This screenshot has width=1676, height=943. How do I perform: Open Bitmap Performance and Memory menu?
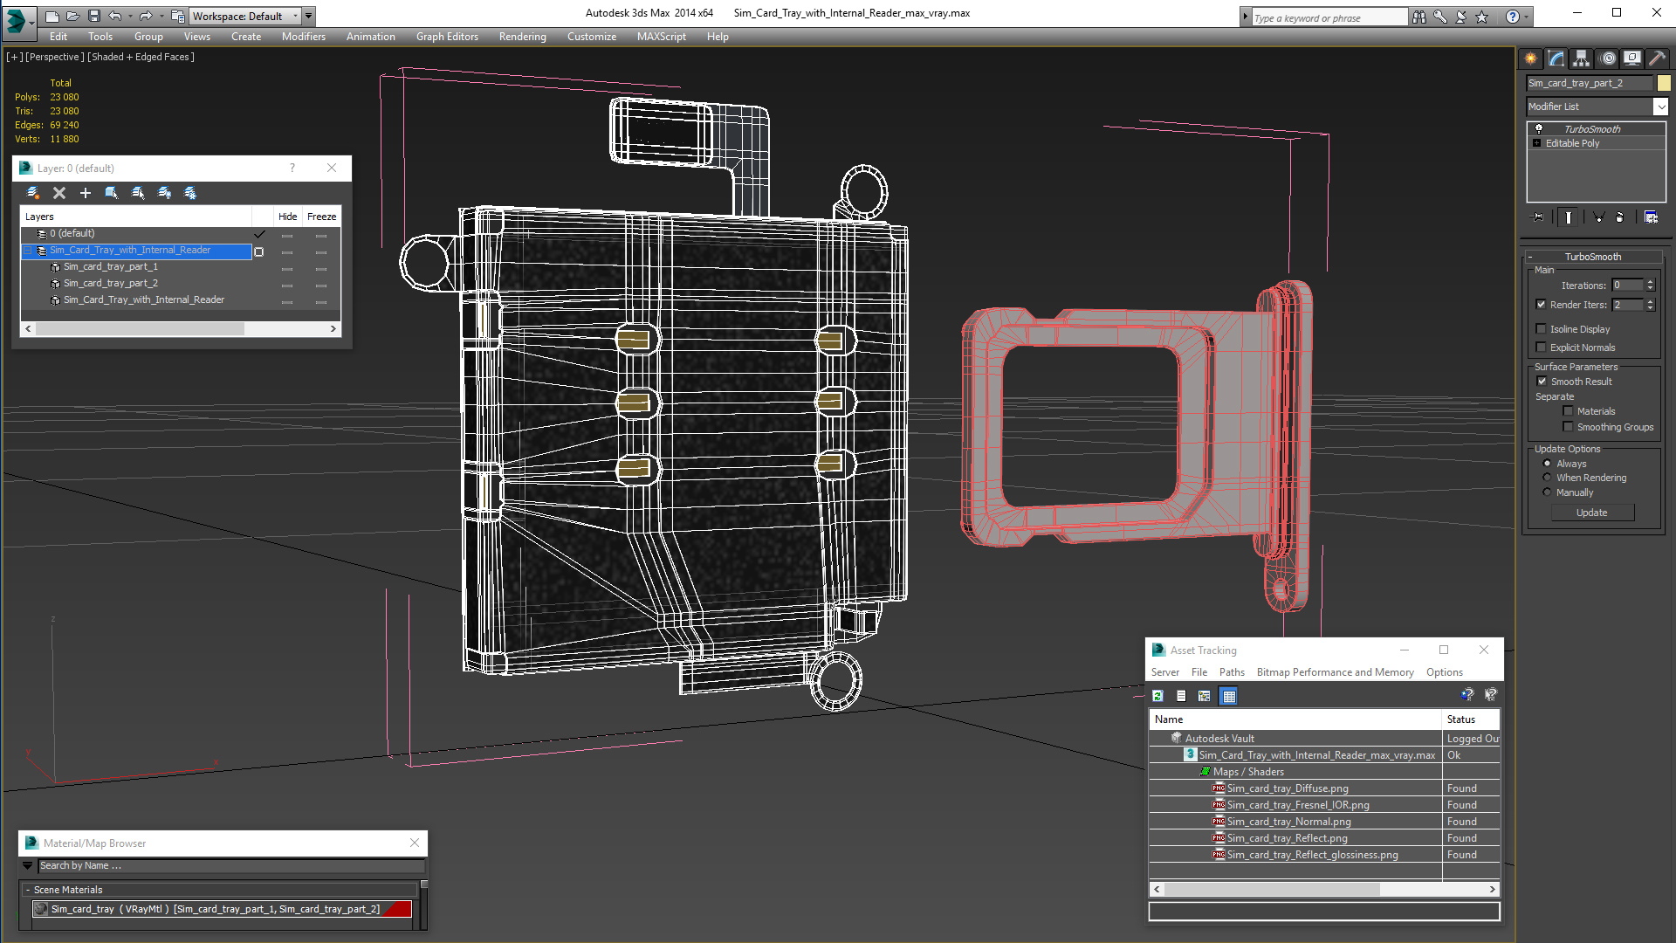click(1335, 672)
